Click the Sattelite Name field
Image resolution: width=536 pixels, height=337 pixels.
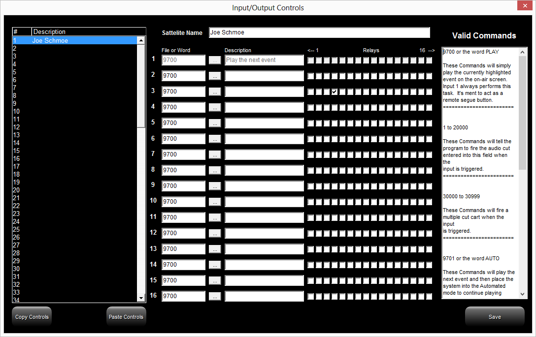[319, 32]
